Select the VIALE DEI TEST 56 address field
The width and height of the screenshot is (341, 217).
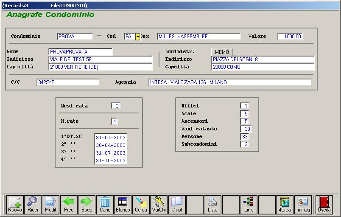100,59
